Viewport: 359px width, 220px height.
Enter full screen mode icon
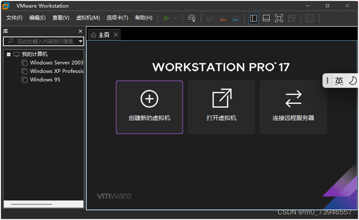pos(279,18)
